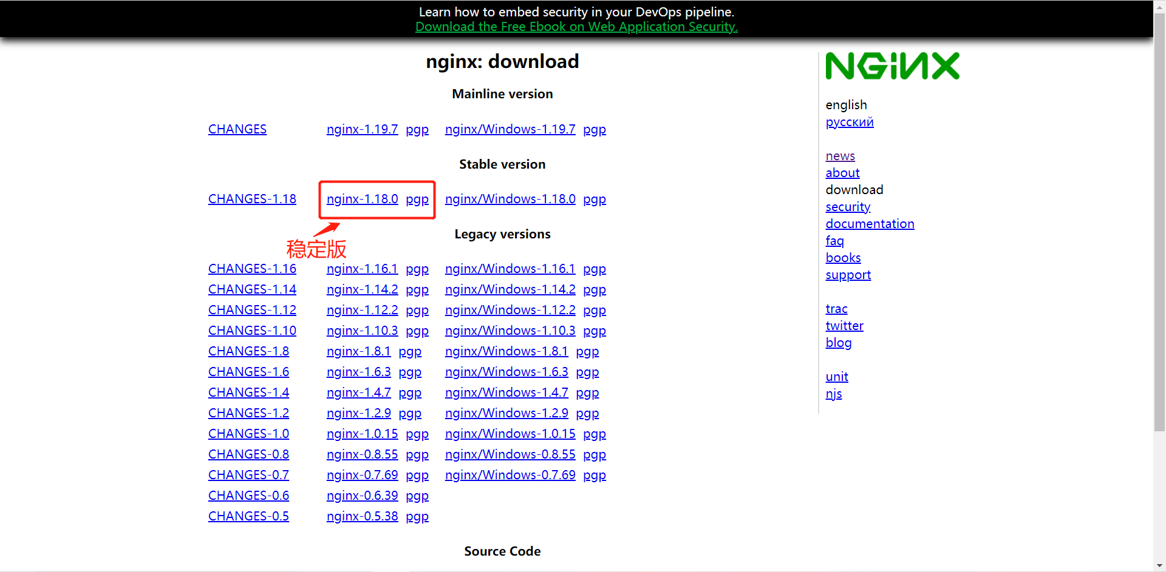The height and width of the screenshot is (572, 1166).
Task: Download nginx-0.8.55 source
Action: click(x=362, y=454)
